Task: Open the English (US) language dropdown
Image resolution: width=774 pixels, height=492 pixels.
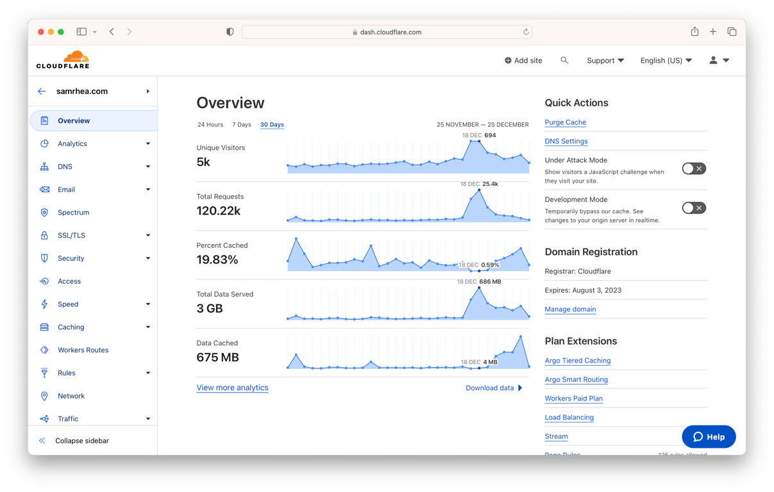Action: [x=666, y=60]
